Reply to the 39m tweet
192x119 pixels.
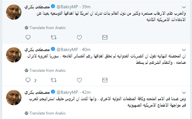tap(28, 37)
